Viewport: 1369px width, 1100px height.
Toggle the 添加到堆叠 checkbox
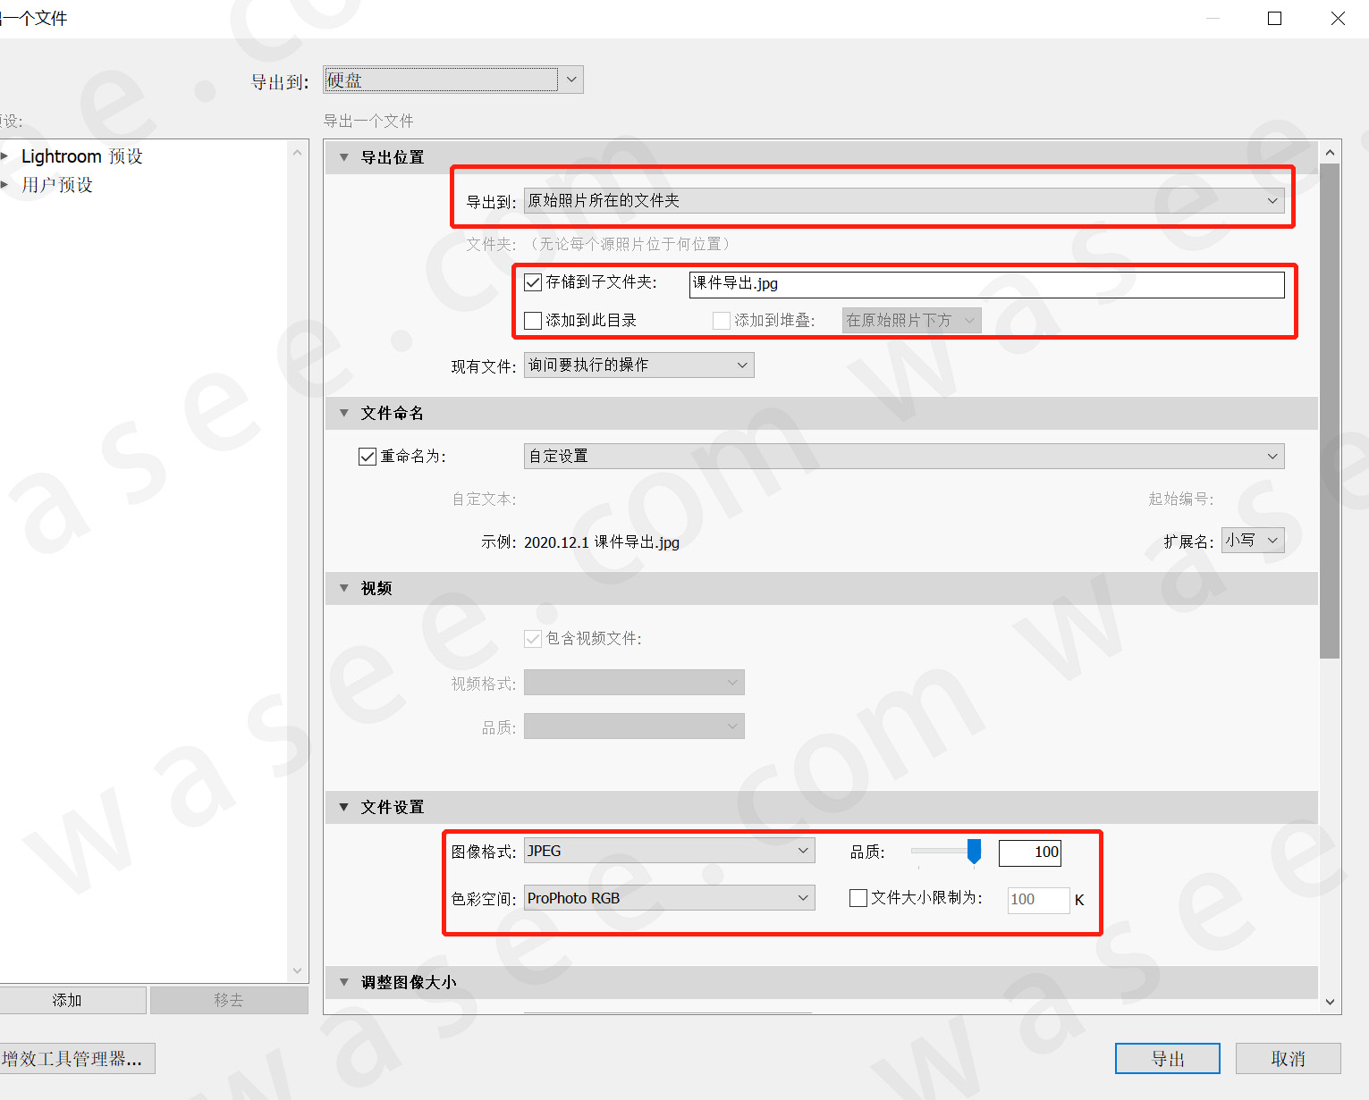click(x=722, y=321)
